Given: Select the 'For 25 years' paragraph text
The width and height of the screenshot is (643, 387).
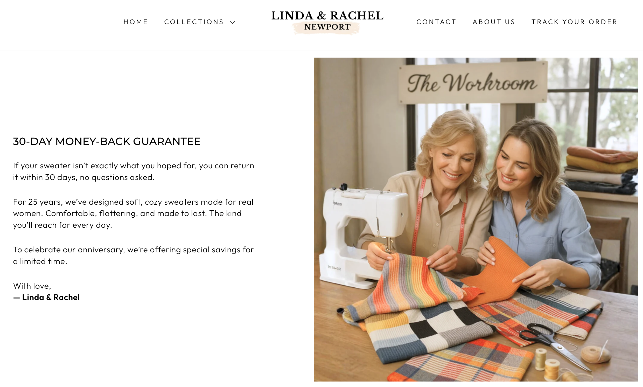Looking at the screenshot, I should pos(133,213).
